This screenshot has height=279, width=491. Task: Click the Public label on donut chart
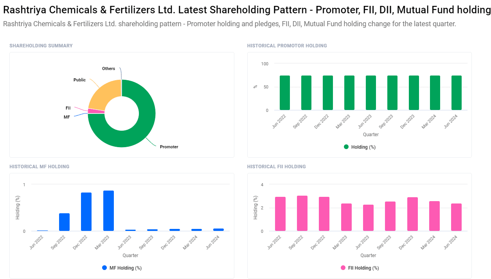click(79, 80)
